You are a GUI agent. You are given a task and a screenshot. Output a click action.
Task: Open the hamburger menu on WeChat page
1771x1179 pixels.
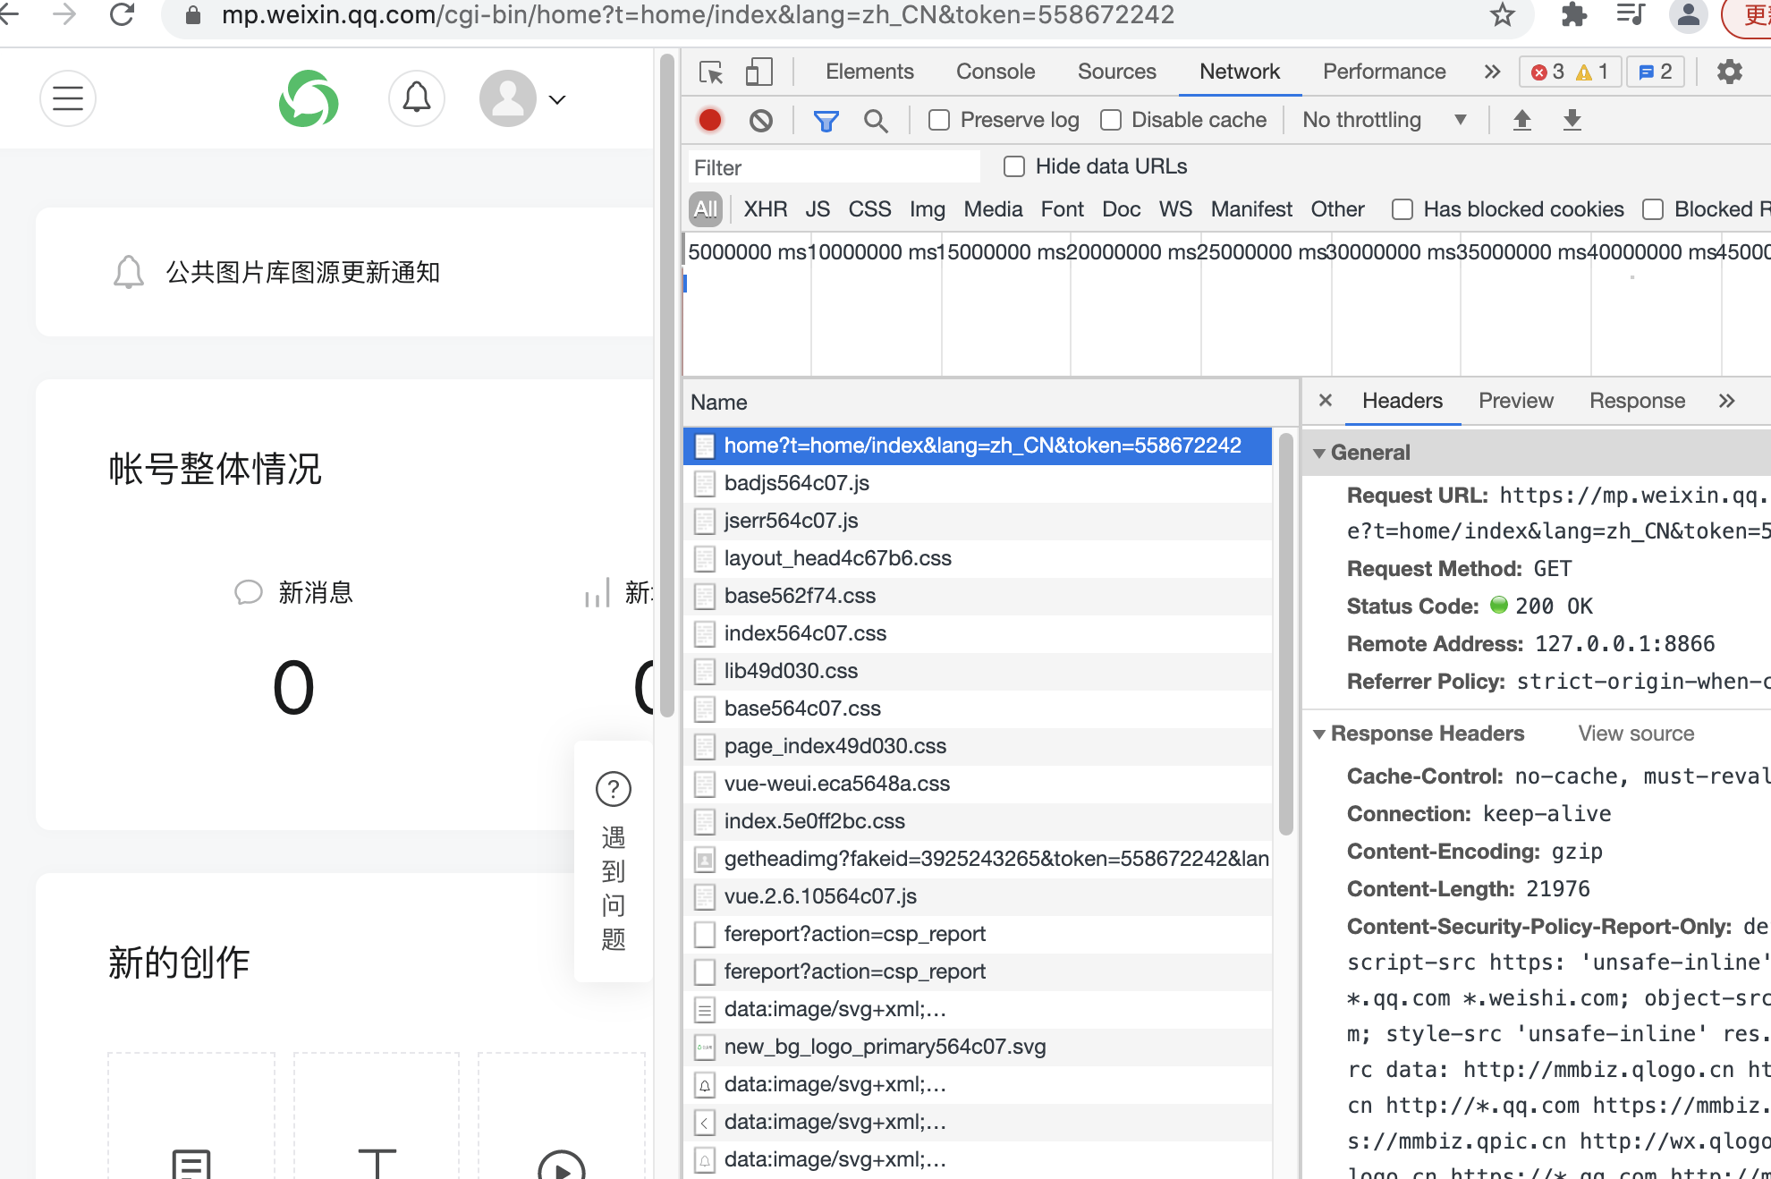click(x=68, y=98)
